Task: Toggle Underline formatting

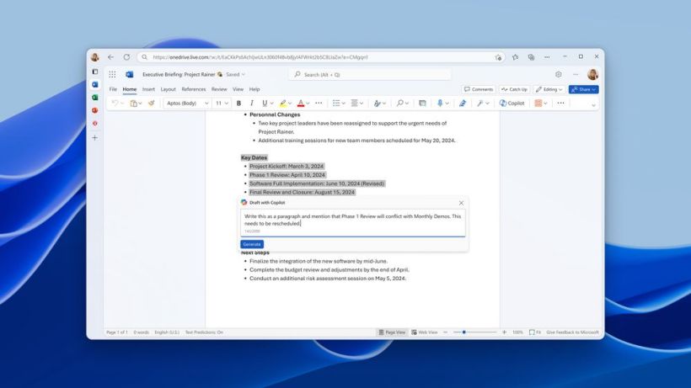Action: [x=265, y=103]
